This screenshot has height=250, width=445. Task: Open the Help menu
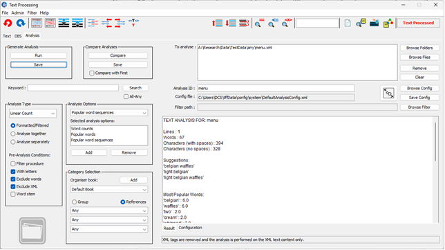44,12
